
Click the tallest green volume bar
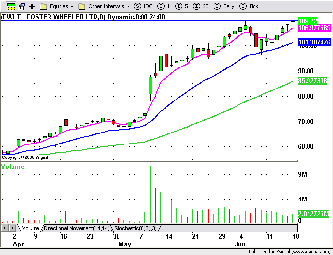150,194
